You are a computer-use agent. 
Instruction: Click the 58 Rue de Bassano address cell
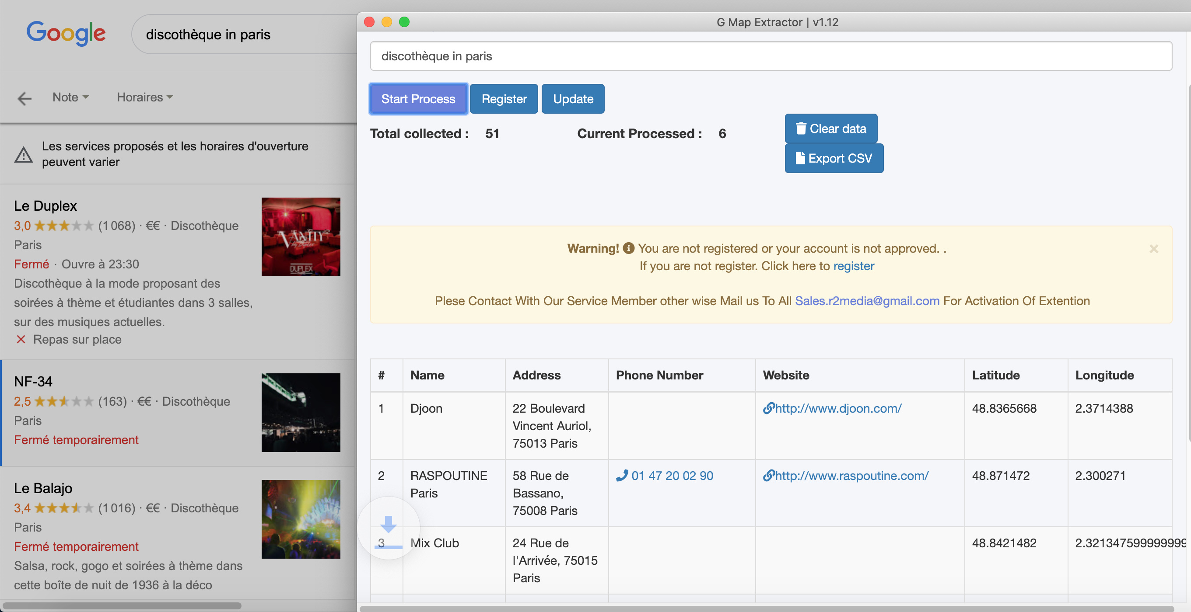click(557, 493)
